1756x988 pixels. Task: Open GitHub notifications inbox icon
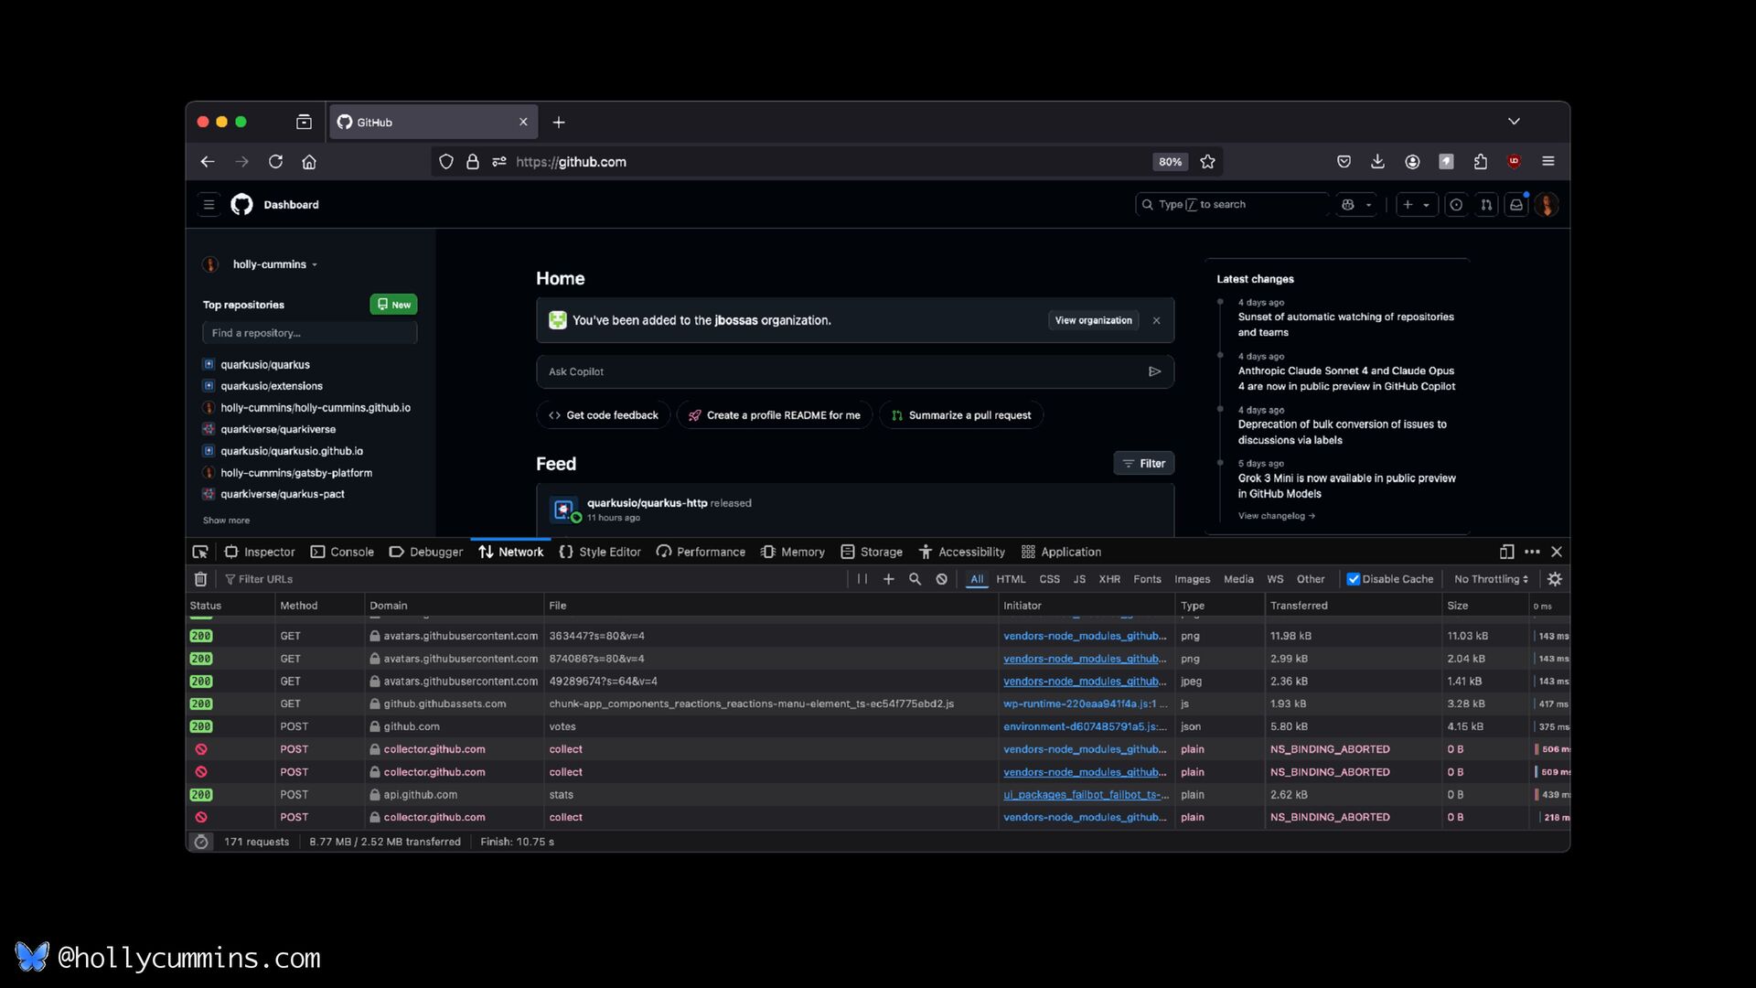pyautogui.click(x=1515, y=205)
